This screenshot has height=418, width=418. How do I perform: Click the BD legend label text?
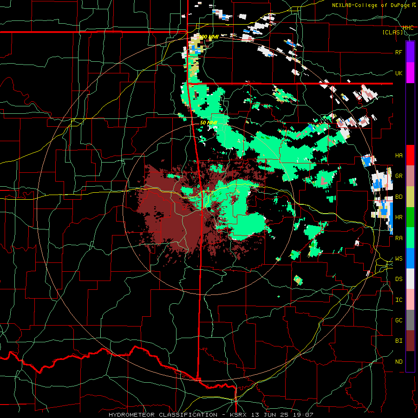coord(399,197)
